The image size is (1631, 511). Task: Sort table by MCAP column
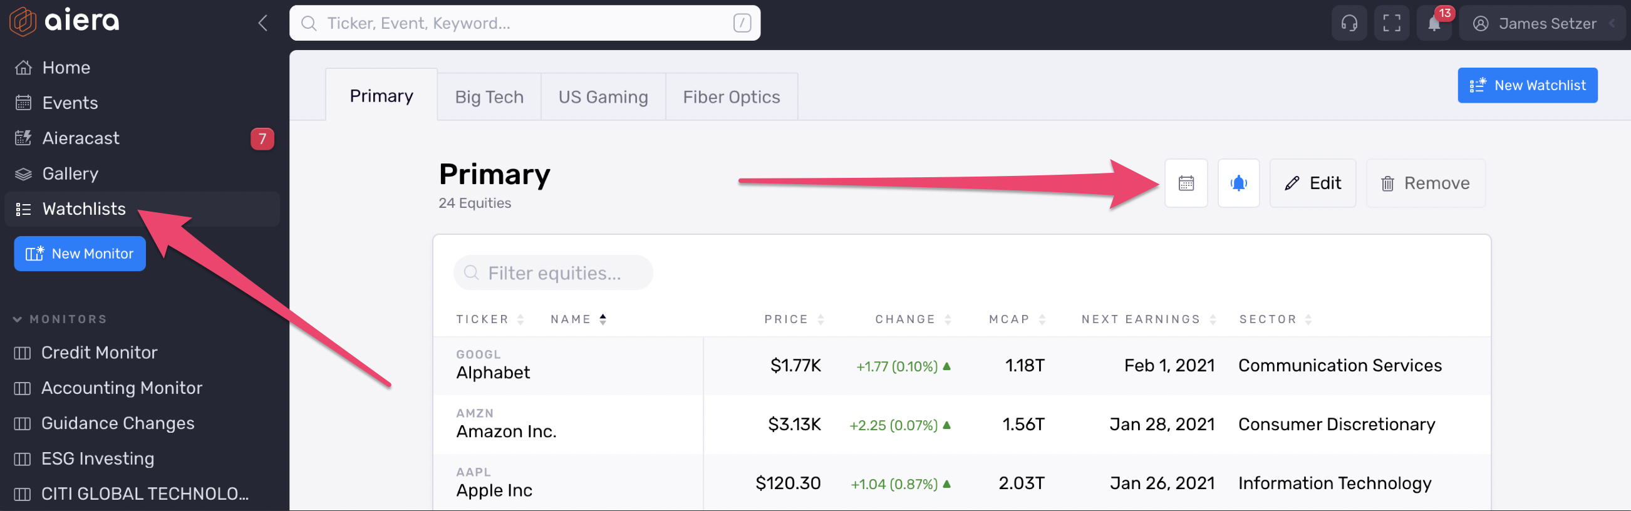(x=1016, y=320)
